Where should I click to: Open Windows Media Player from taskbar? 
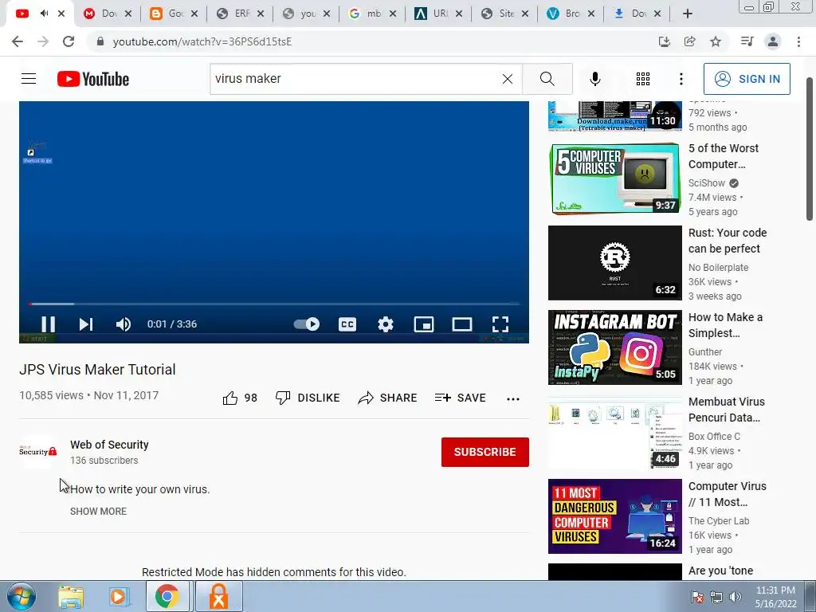pos(118,597)
